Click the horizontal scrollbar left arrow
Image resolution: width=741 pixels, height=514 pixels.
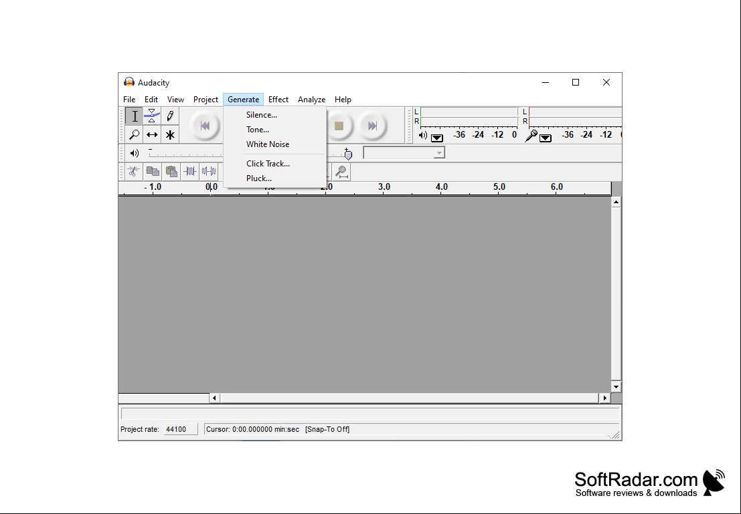click(215, 398)
